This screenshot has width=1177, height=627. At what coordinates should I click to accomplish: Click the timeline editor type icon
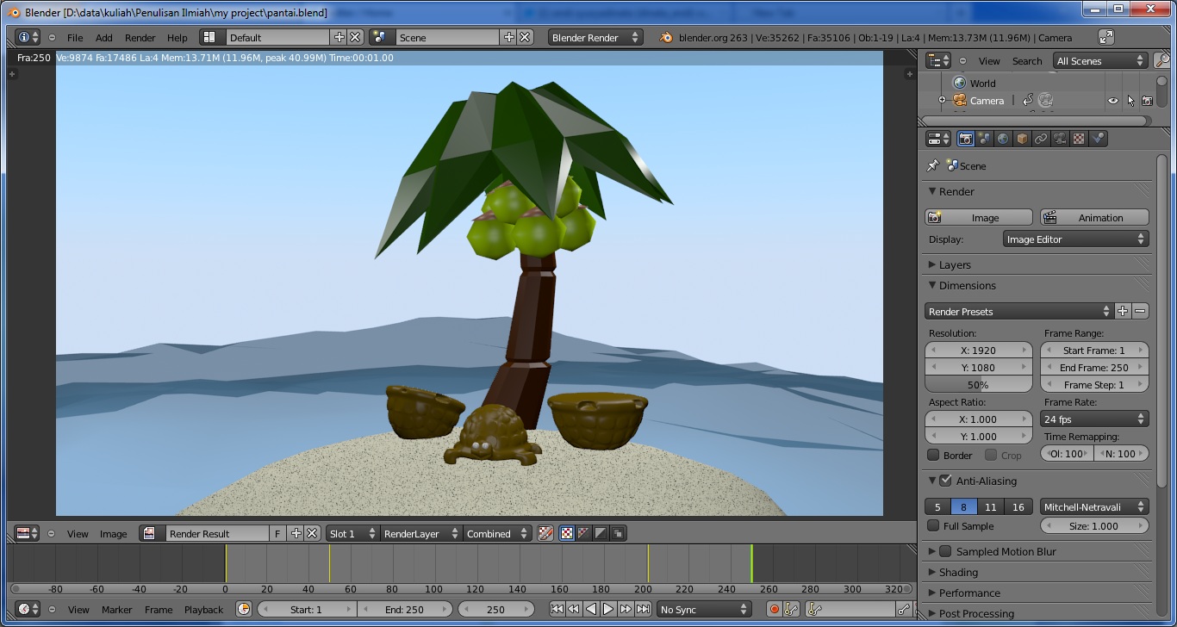[28, 609]
